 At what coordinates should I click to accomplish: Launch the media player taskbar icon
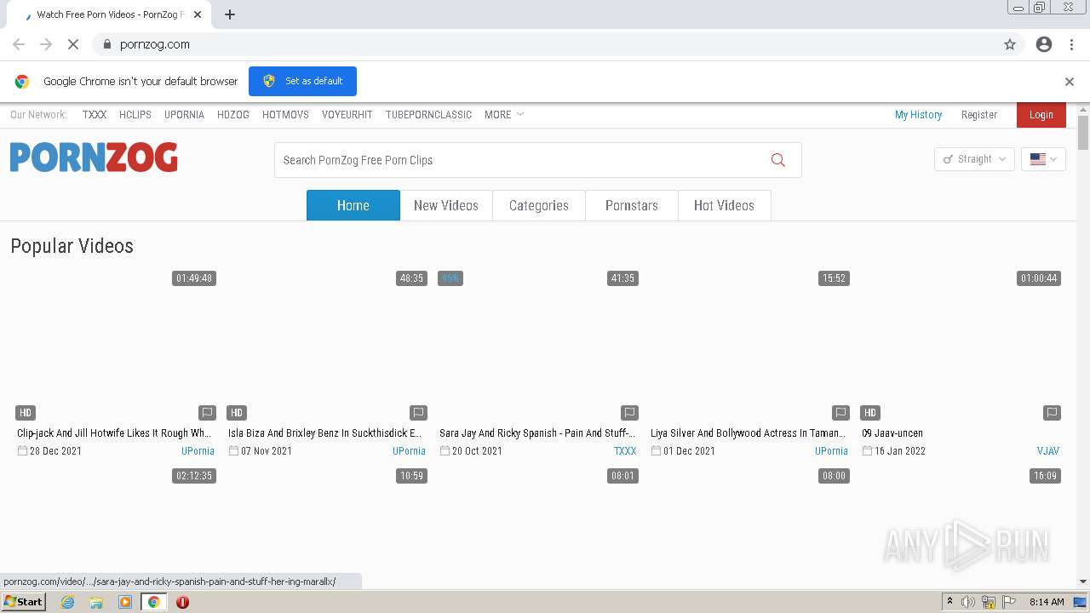click(x=125, y=602)
